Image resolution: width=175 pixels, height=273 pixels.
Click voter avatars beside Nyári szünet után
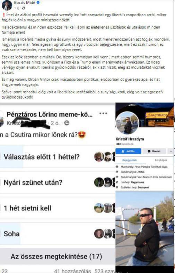(x=105, y=182)
